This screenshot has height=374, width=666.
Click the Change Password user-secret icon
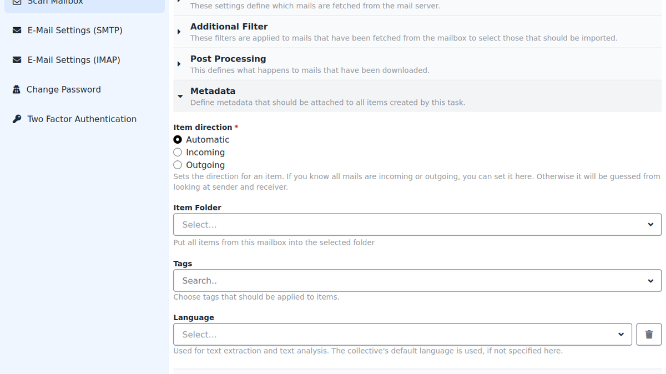[16, 89]
